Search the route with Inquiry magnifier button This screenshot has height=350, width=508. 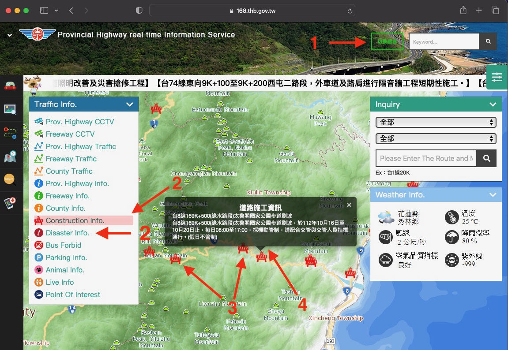click(486, 158)
